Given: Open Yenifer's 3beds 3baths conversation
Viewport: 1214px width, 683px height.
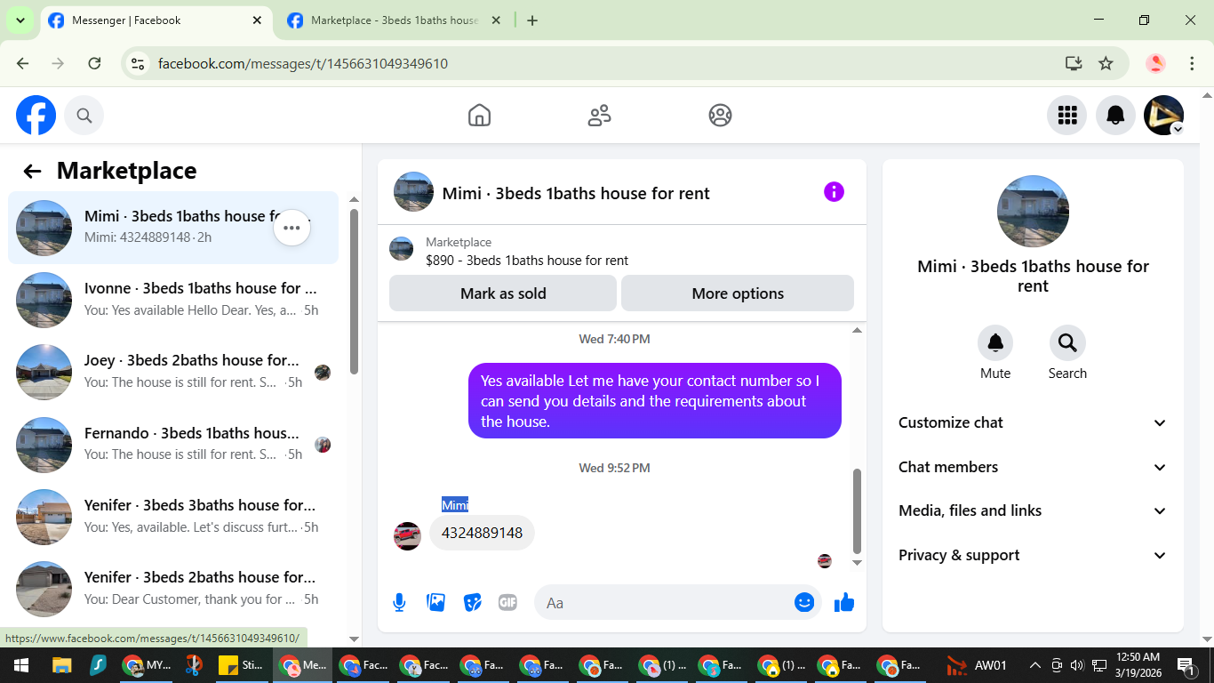Looking at the screenshot, I should [173, 517].
